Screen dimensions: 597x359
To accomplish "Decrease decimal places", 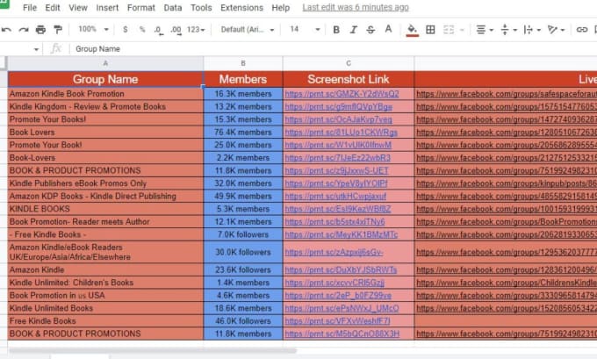I will click(x=159, y=30).
